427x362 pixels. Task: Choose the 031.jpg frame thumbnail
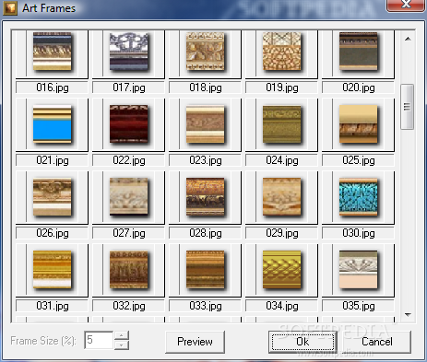point(53,270)
